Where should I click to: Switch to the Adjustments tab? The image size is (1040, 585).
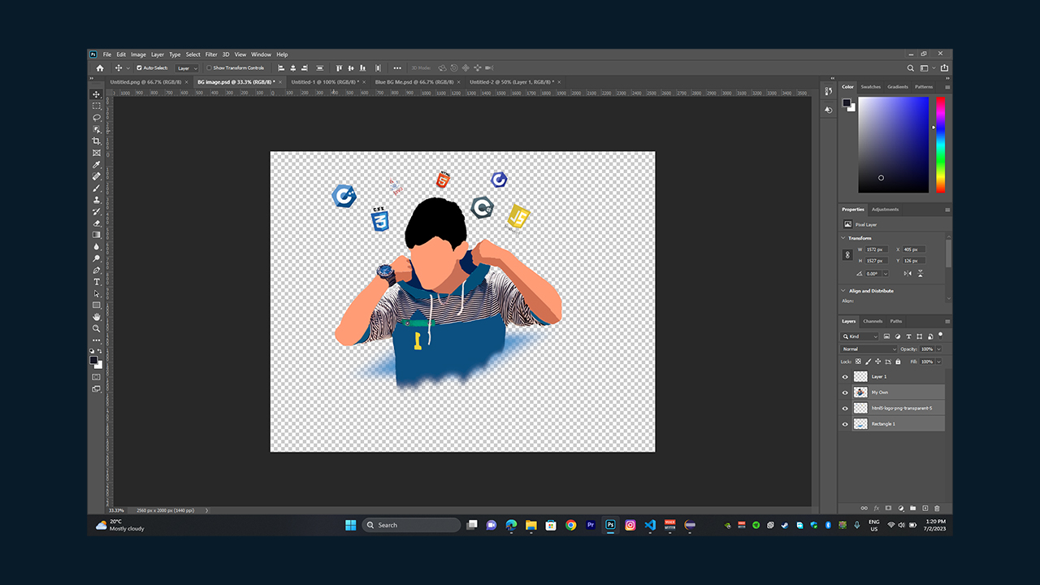tap(885, 210)
